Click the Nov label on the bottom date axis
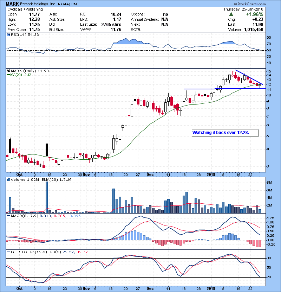 click(86, 288)
